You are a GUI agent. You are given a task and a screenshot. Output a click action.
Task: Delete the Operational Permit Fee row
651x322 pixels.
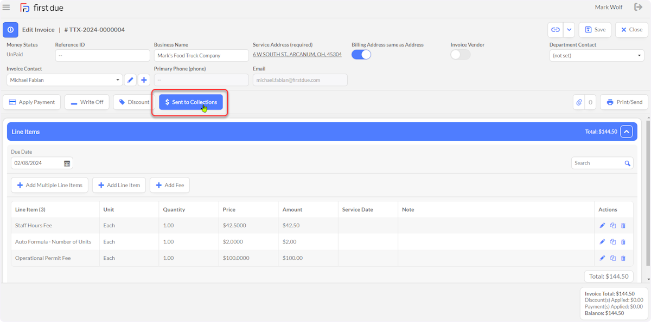point(623,258)
